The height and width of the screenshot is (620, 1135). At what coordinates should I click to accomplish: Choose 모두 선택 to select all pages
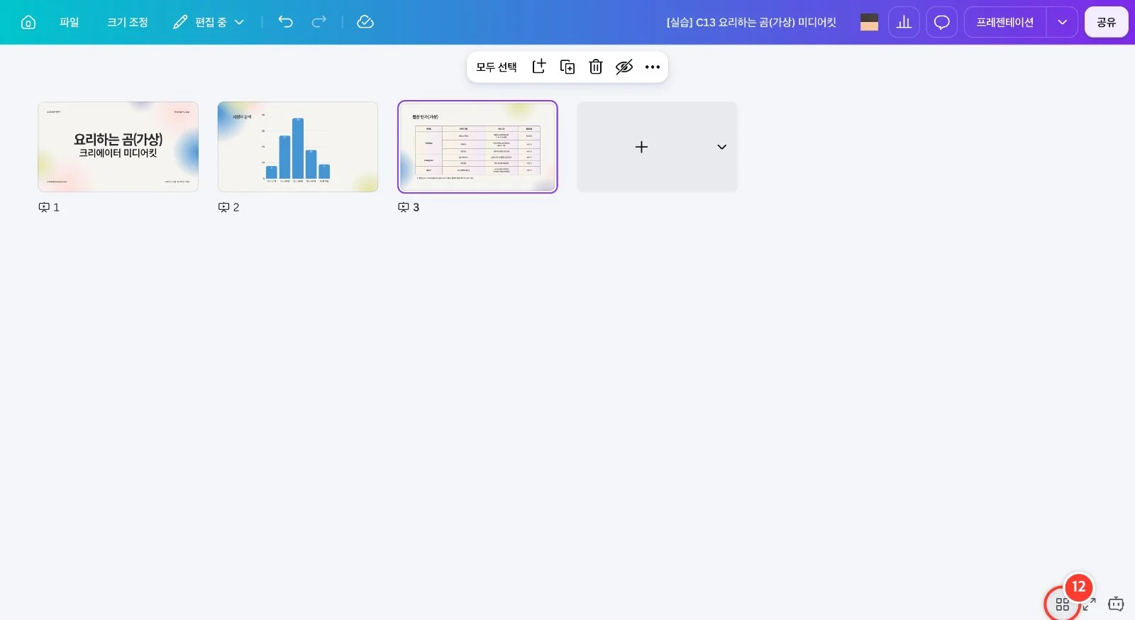click(x=497, y=67)
